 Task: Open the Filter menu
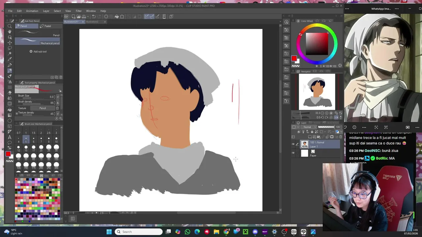pos(78,11)
